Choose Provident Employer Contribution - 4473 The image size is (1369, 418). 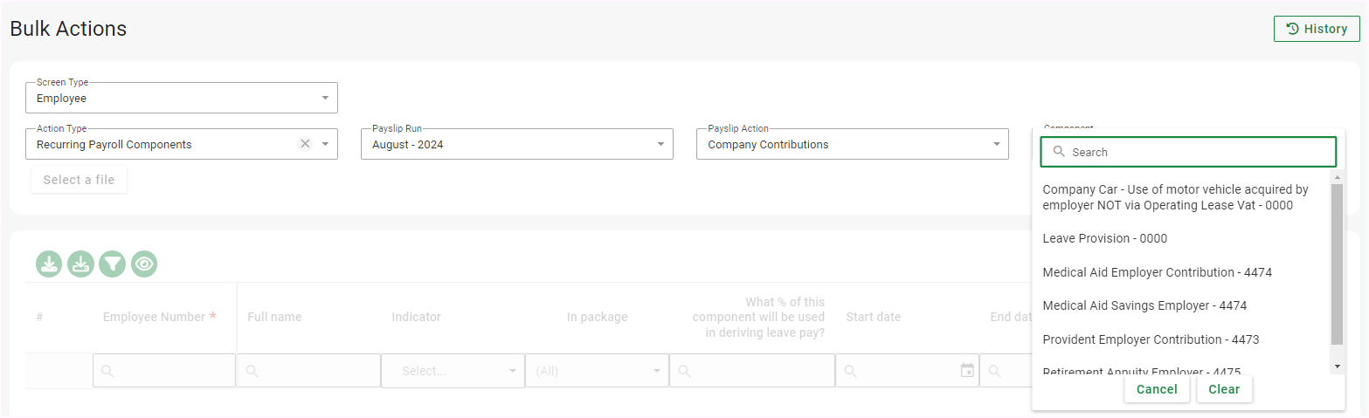click(x=1151, y=339)
